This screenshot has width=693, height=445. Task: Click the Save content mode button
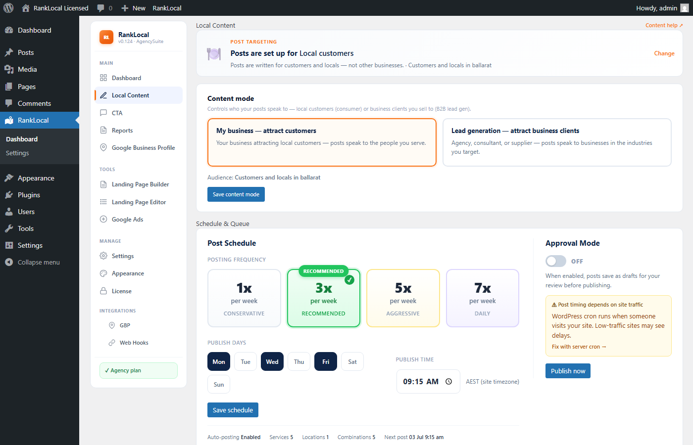236,194
